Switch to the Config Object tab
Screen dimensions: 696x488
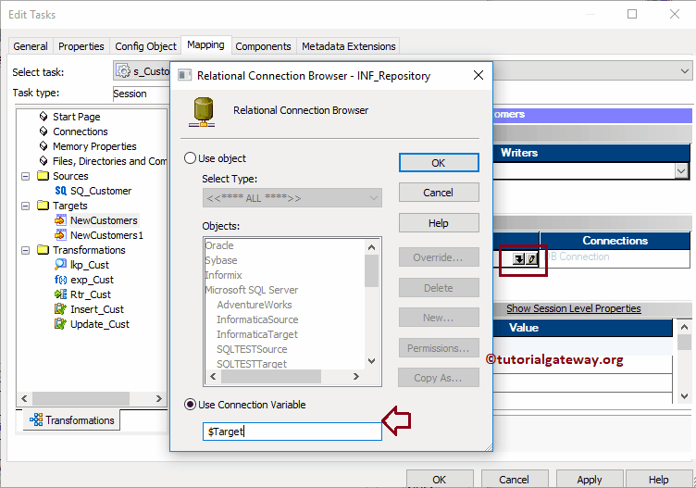click(145, 46)
